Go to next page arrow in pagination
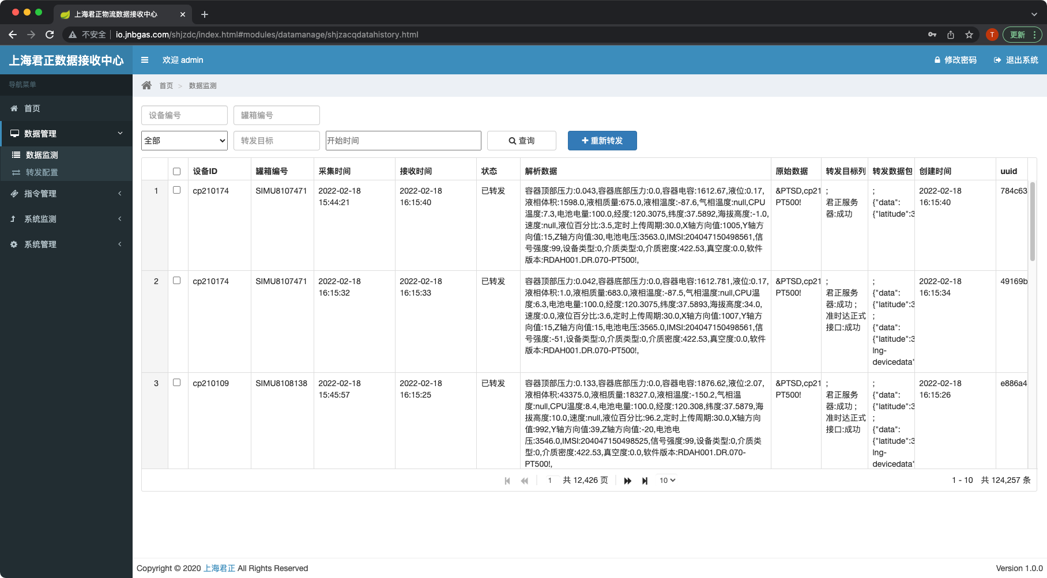 pyautogui.click(x=627, y=481)
